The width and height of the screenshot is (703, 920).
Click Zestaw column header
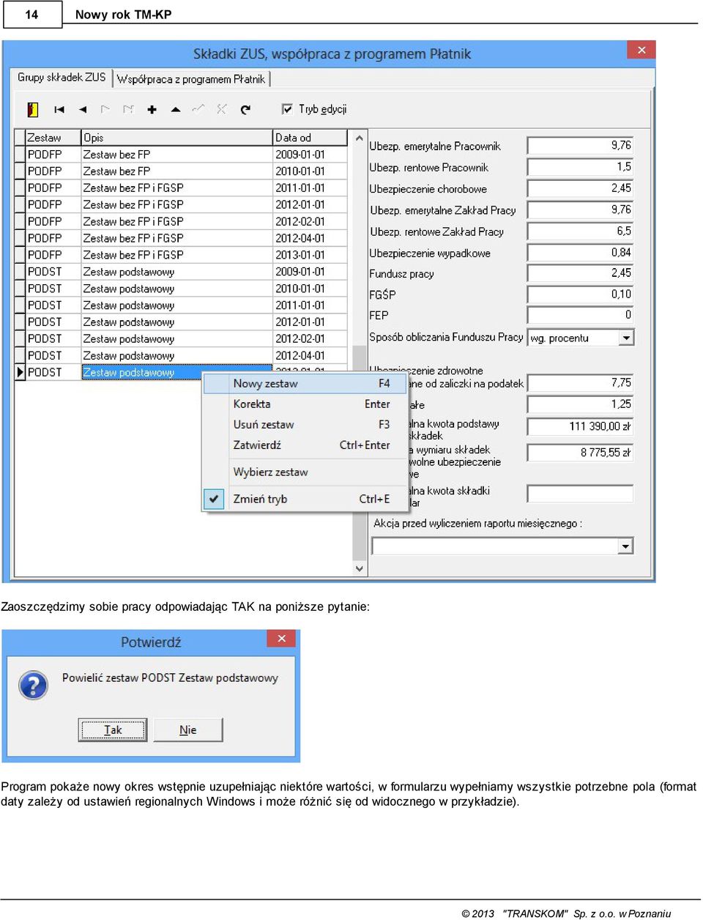pos(53,138)
